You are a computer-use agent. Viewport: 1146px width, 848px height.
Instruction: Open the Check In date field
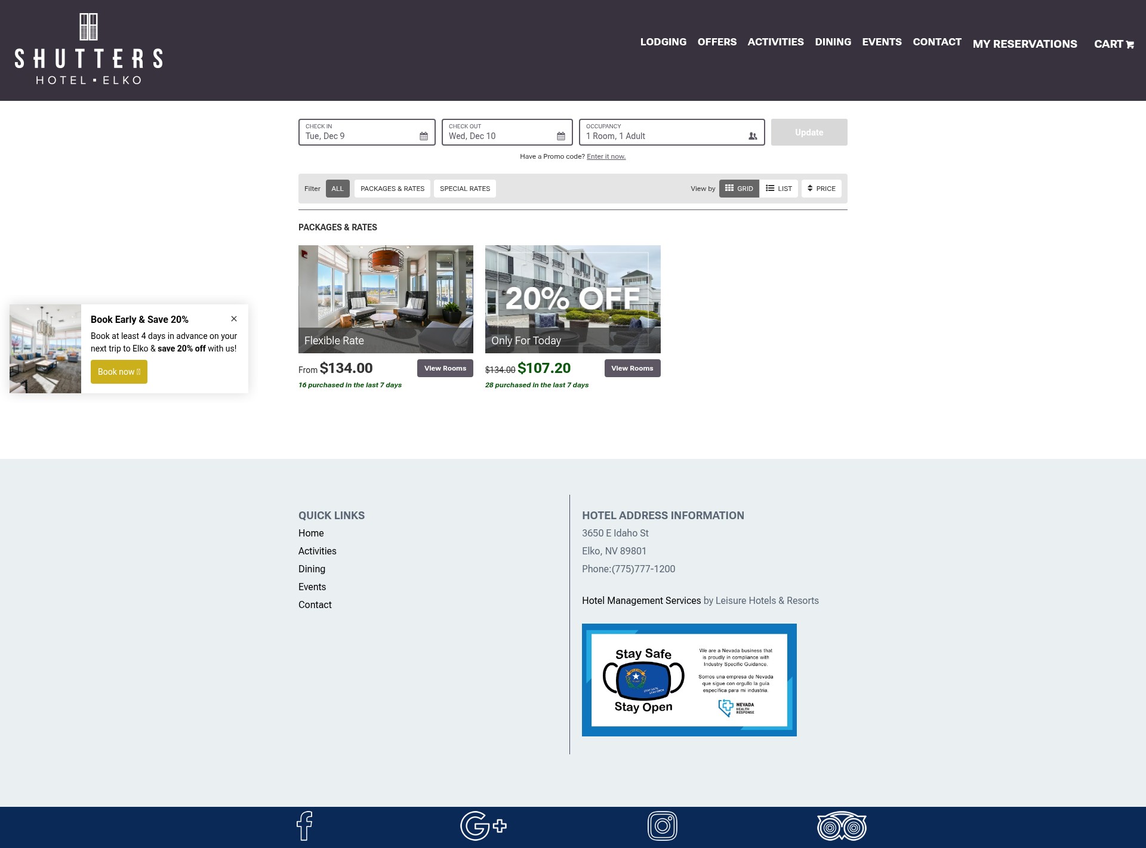[x=367, y=132]
